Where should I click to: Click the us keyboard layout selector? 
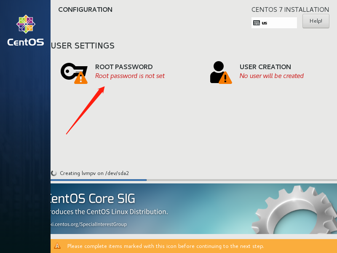(274, 23)
